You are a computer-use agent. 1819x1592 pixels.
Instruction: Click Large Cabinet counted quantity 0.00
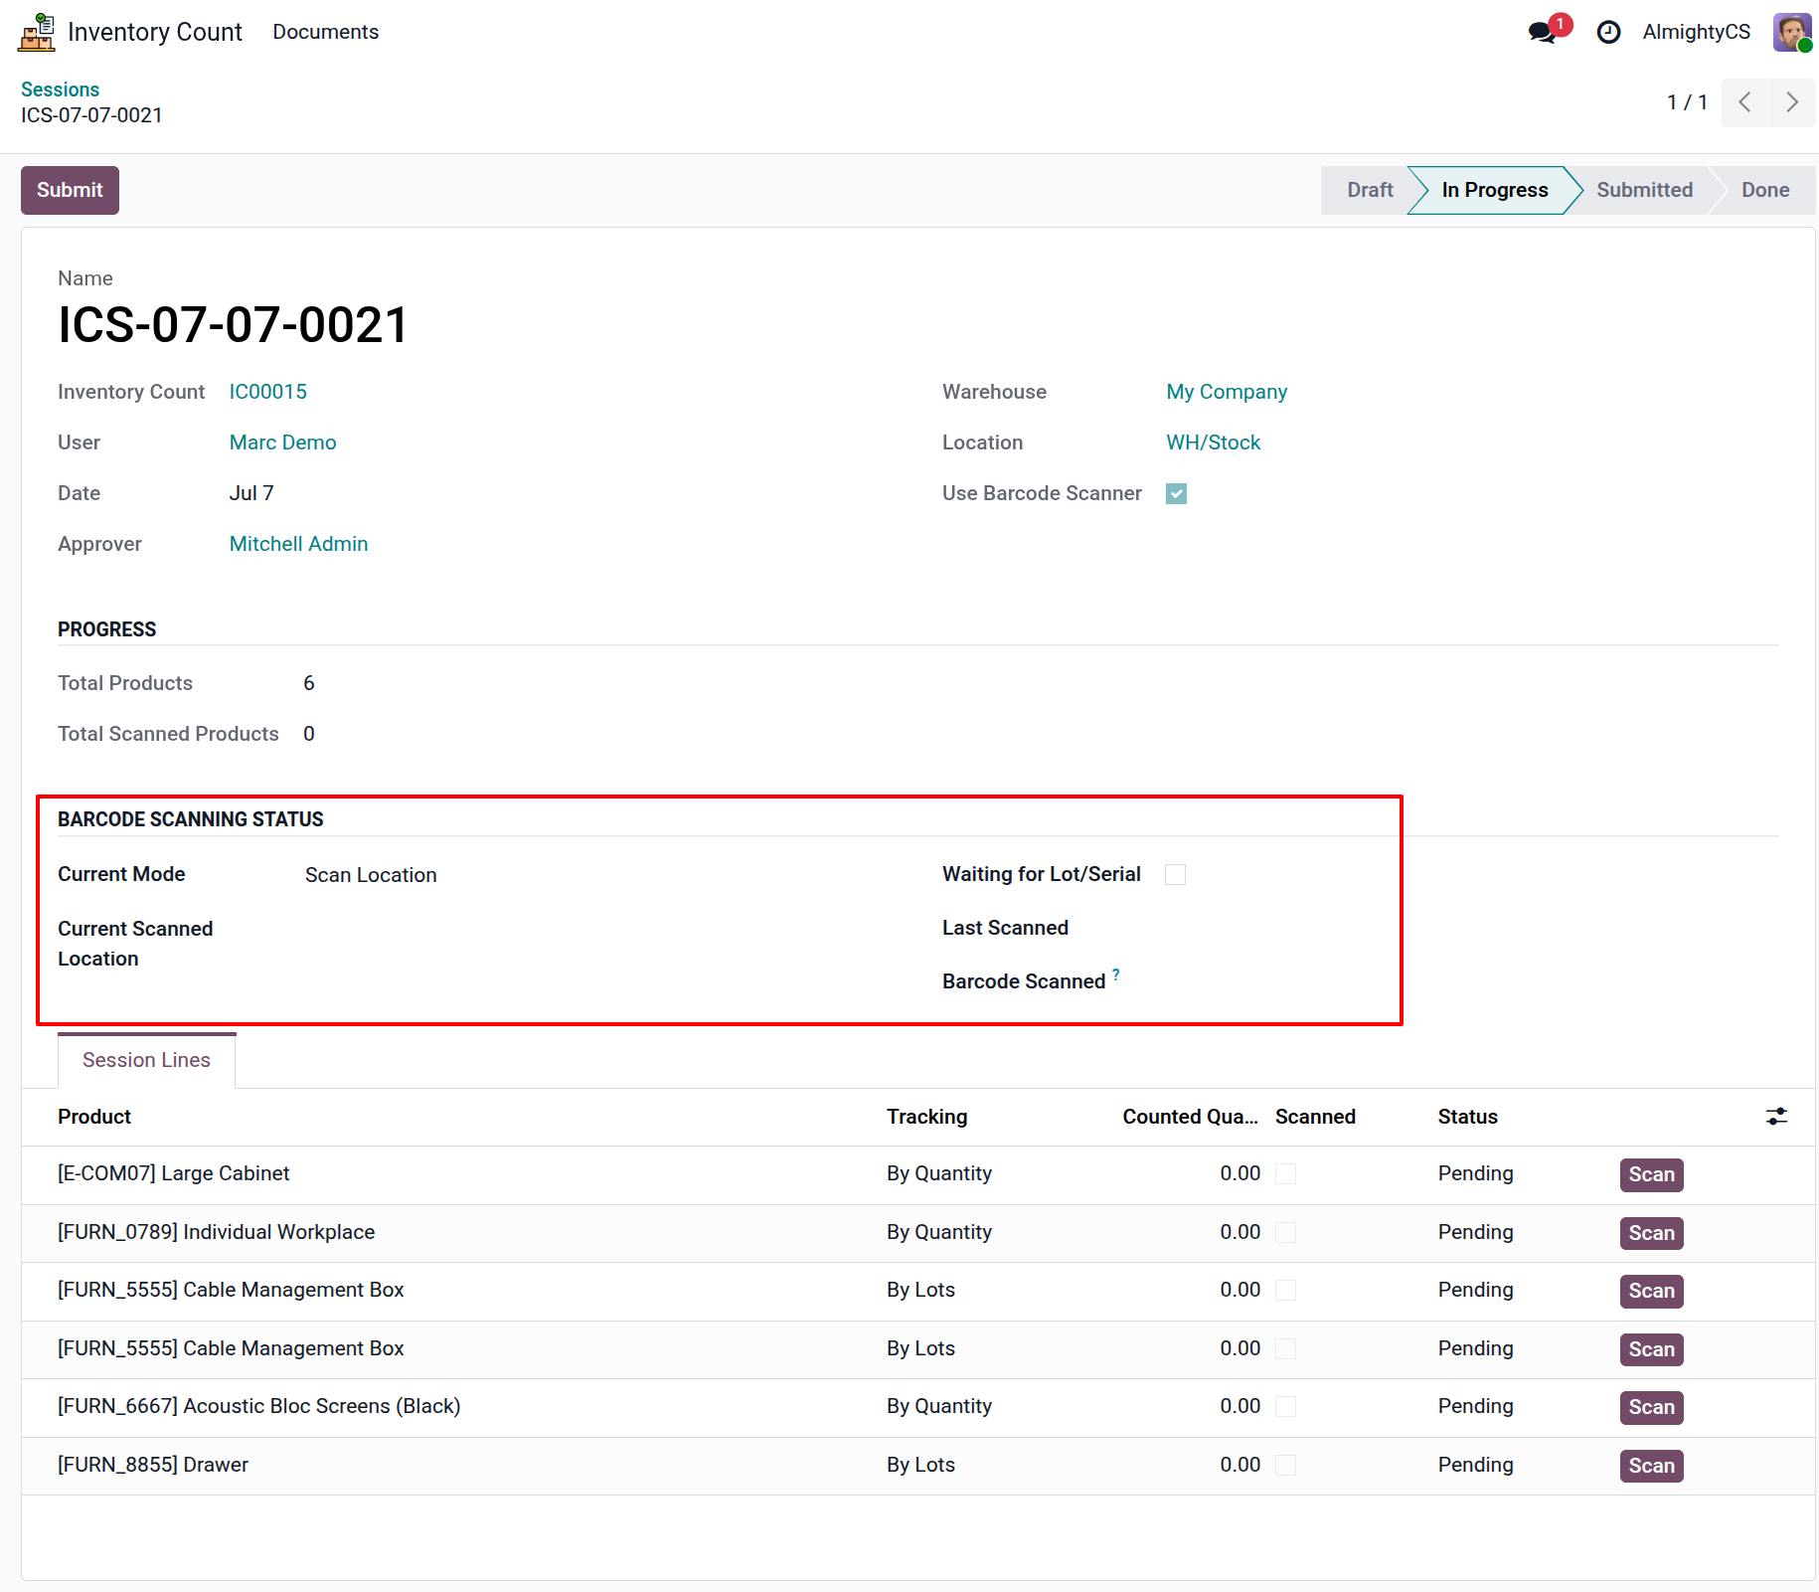[1240, 1173]
